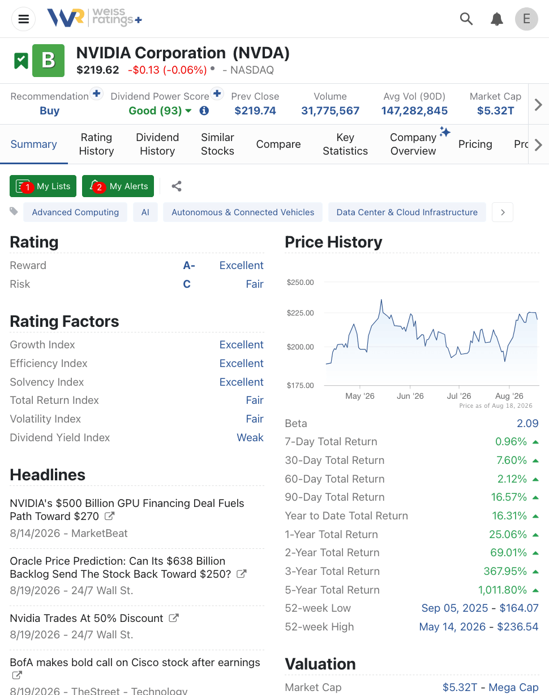Click the share icon

[x=177, y=186]
